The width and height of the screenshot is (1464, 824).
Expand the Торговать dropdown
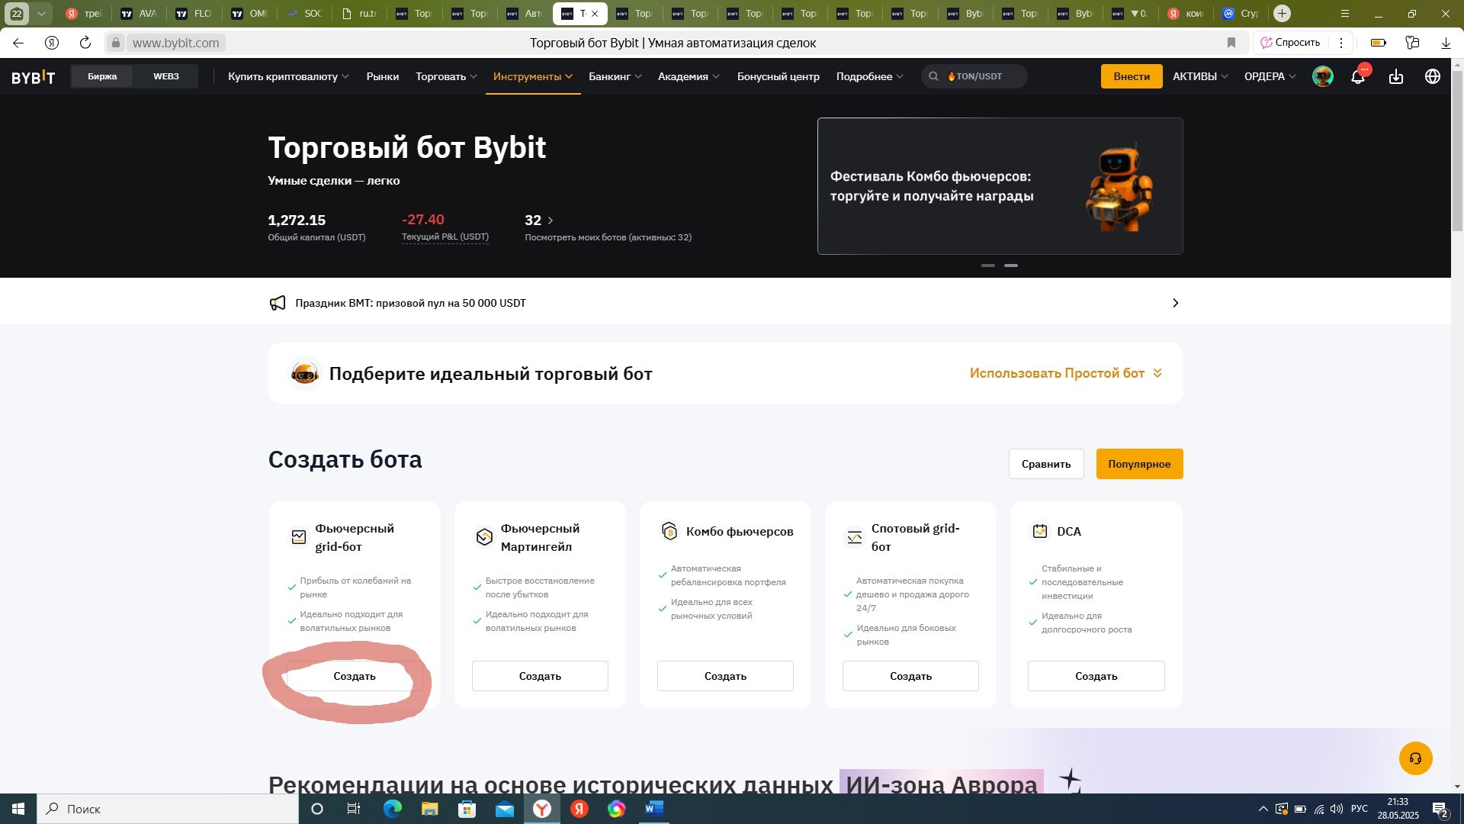[446, 76]
